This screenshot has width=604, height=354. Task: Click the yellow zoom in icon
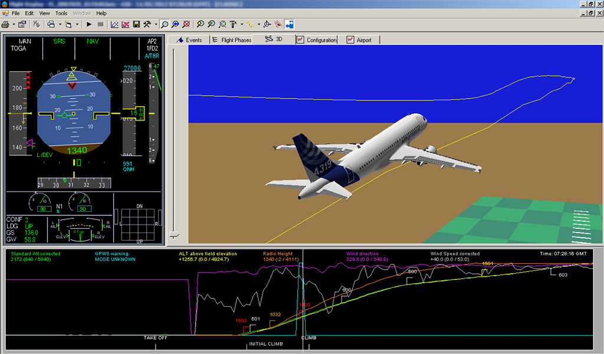coord(201,25)
